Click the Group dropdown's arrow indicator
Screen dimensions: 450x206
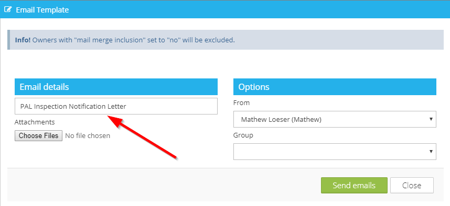pos(431,151)
